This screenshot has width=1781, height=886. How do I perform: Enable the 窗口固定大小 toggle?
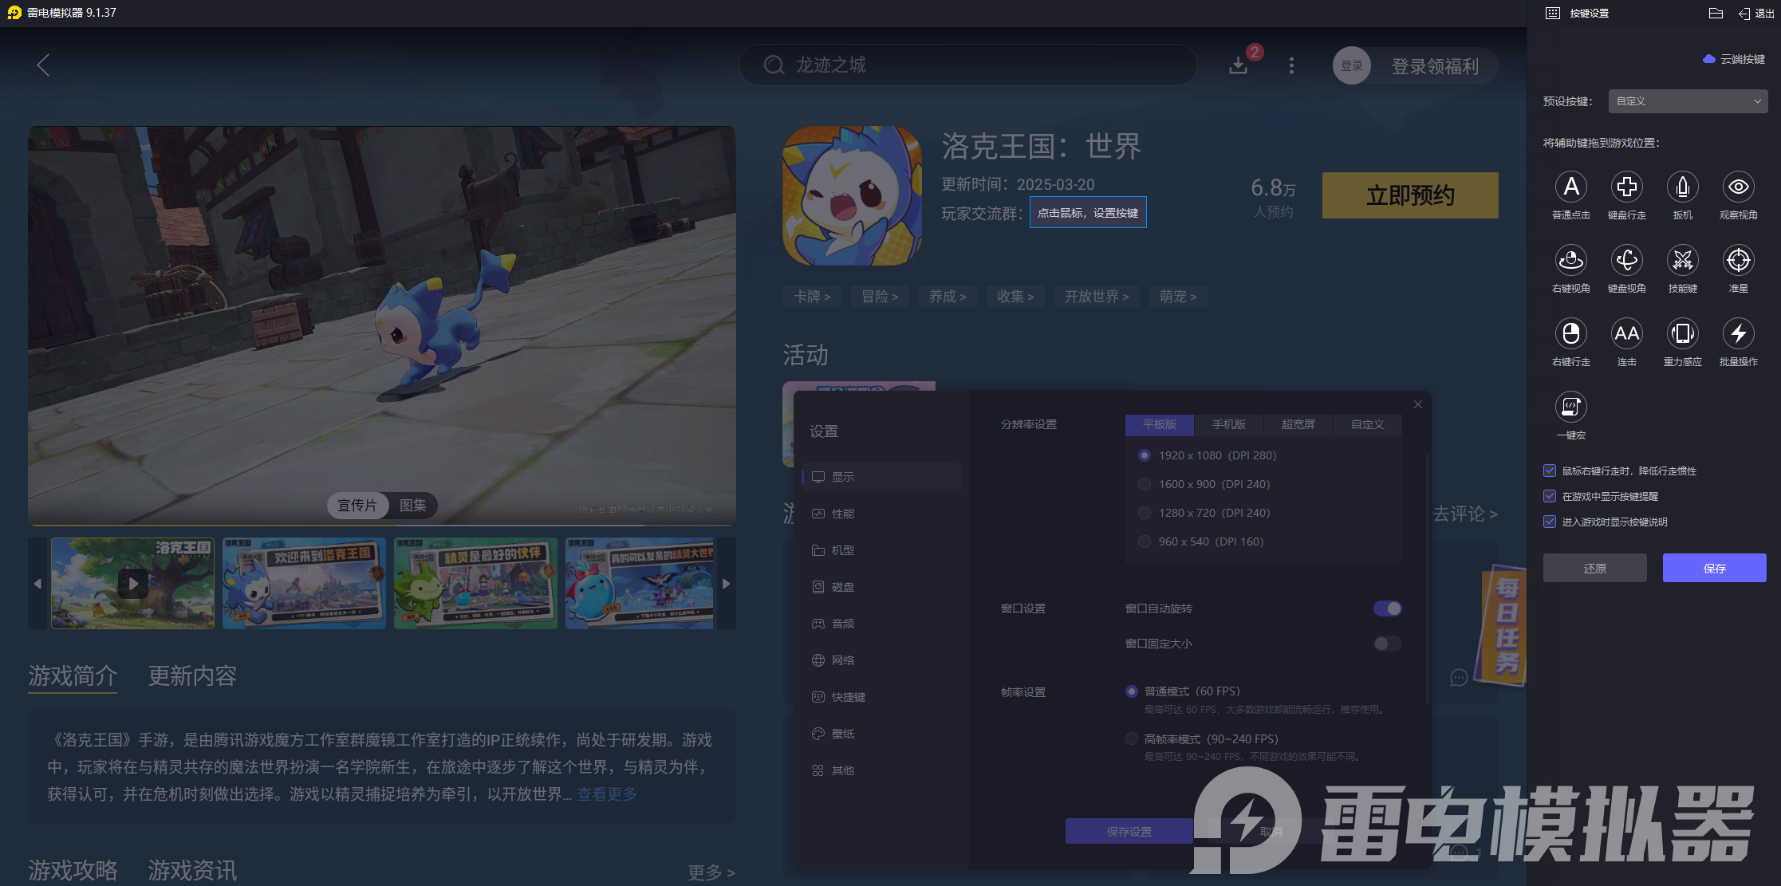coord(1386,644)
